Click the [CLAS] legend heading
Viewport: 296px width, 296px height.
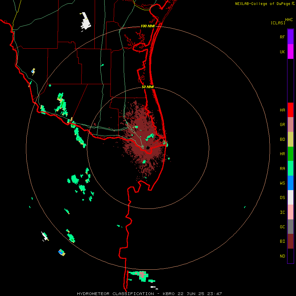tap(278, 23)
